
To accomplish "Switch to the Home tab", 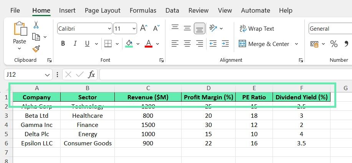I will pyautogui.click(x=41, y=10).
